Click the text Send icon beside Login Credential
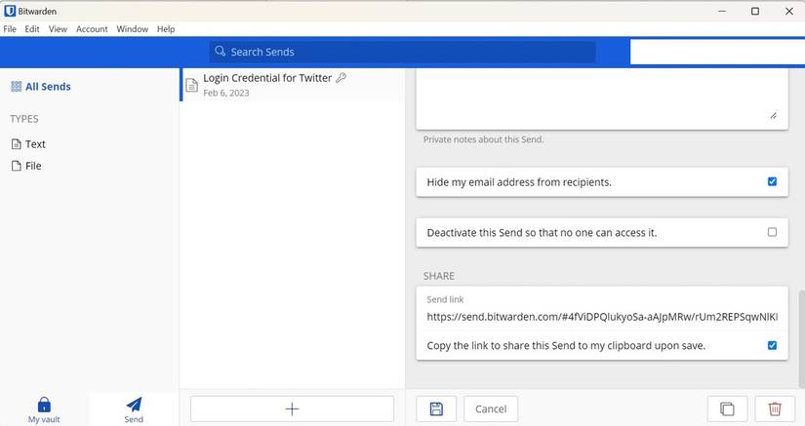Viewport: 805px width, 426px height. [x=191, y=85]
